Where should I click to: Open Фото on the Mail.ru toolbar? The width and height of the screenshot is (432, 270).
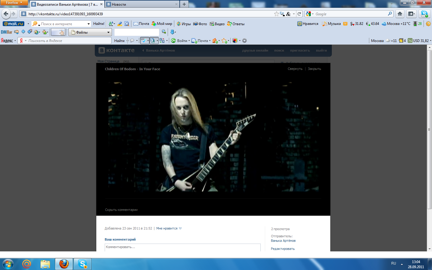tap(200, 24)
